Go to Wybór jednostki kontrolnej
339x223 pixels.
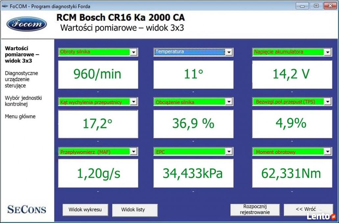[x=23, y=101]
